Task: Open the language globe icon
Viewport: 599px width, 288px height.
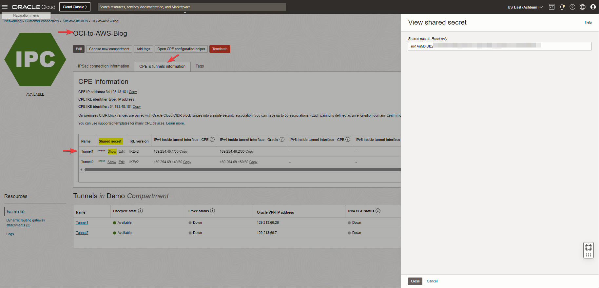Action: (583, 7)
